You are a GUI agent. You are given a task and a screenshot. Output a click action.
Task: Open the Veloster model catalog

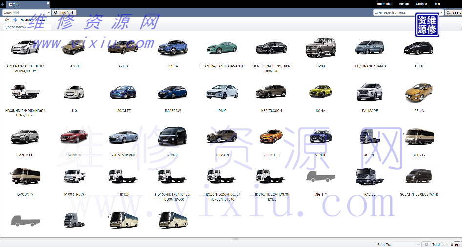click(x=271, y=136)
